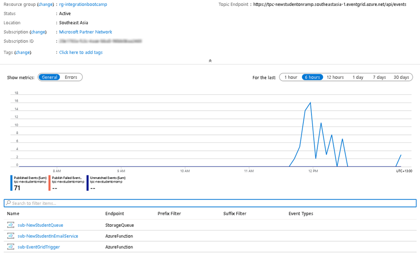
Task: Open the rg-integrationbootcamp resource group link
Action: pyautogui.click(x=83, y=4)
